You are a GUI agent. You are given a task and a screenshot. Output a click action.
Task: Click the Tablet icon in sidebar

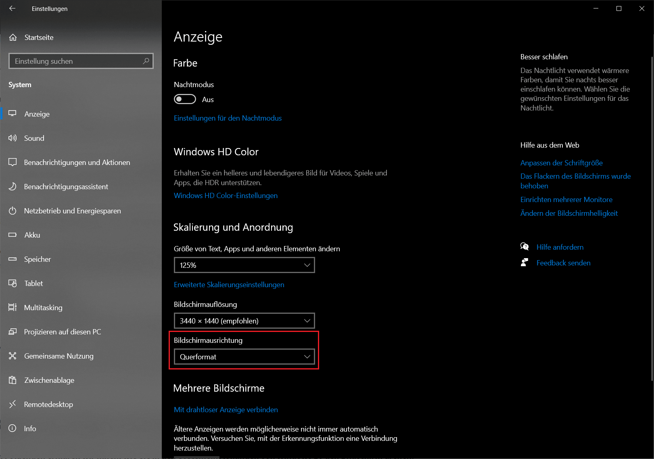click(13, 283)
